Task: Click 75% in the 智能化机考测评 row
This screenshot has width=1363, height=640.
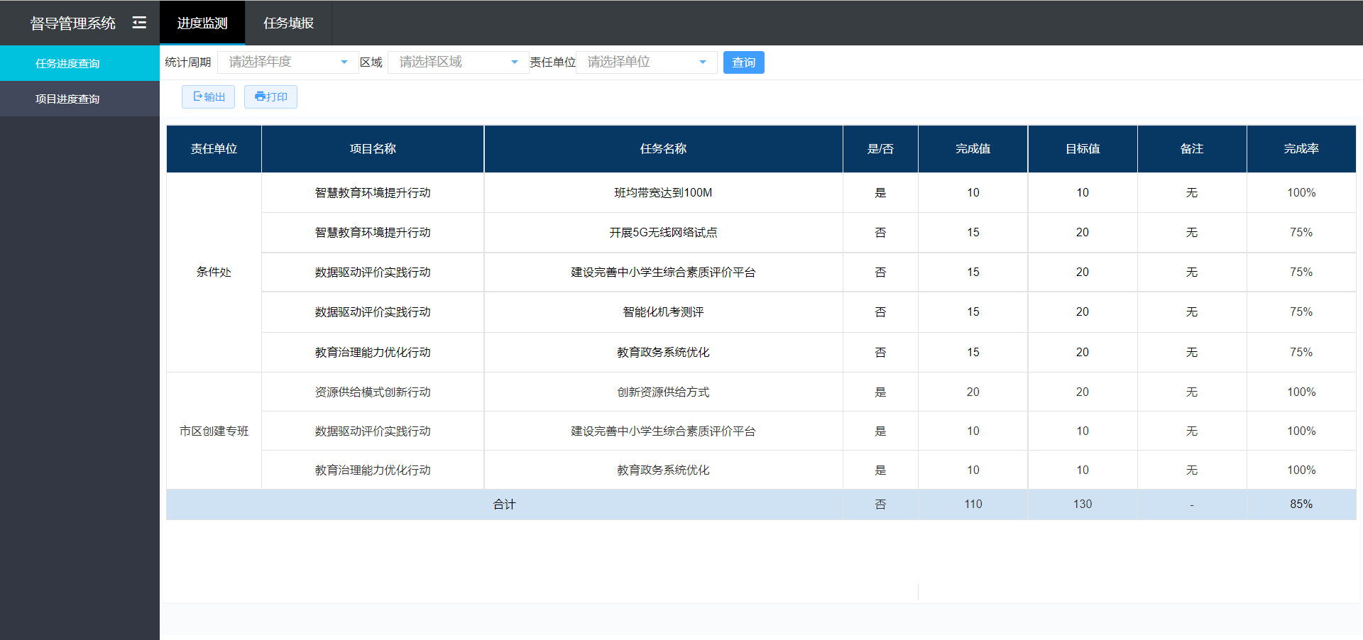Action: tap(1301, 312)
